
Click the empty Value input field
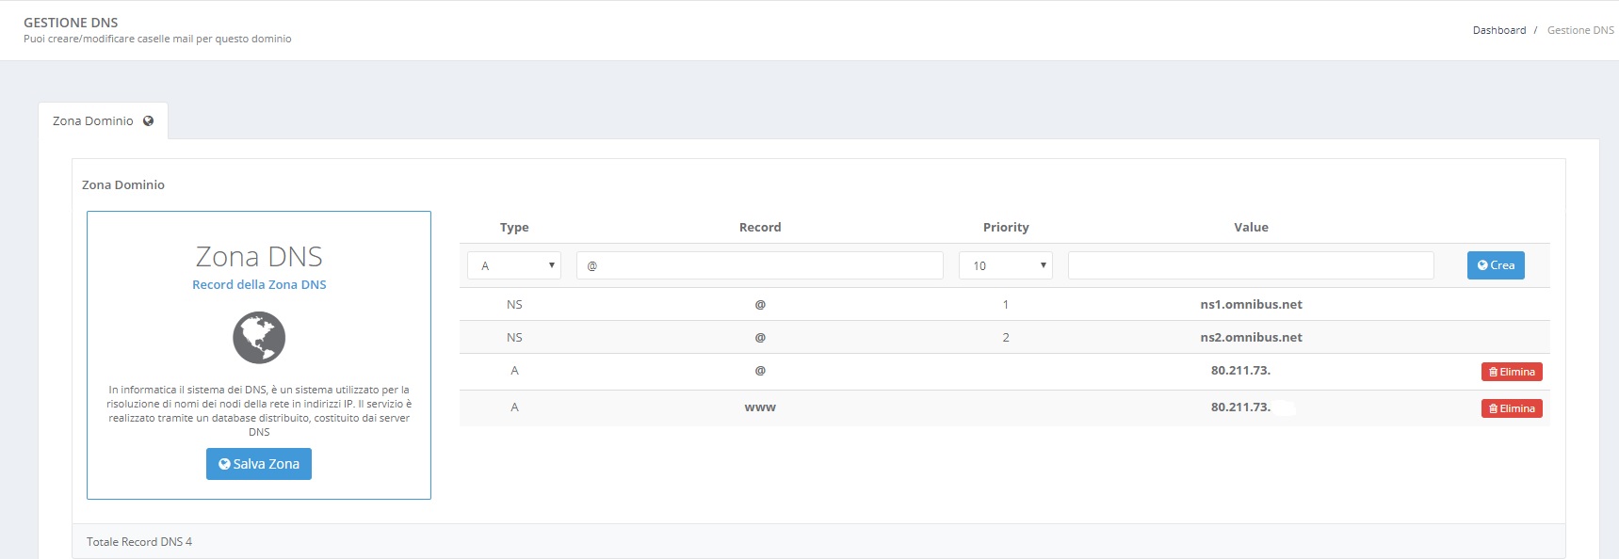pyautogui.click(x=1251, y=265)
